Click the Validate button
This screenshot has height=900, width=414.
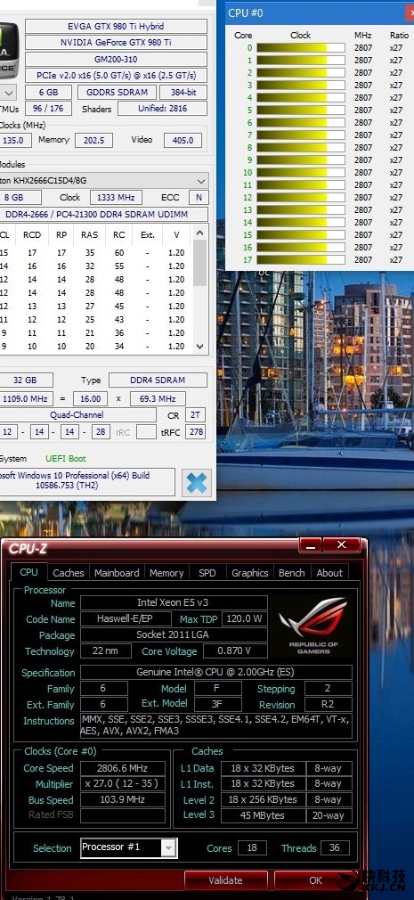click(225, 880)
